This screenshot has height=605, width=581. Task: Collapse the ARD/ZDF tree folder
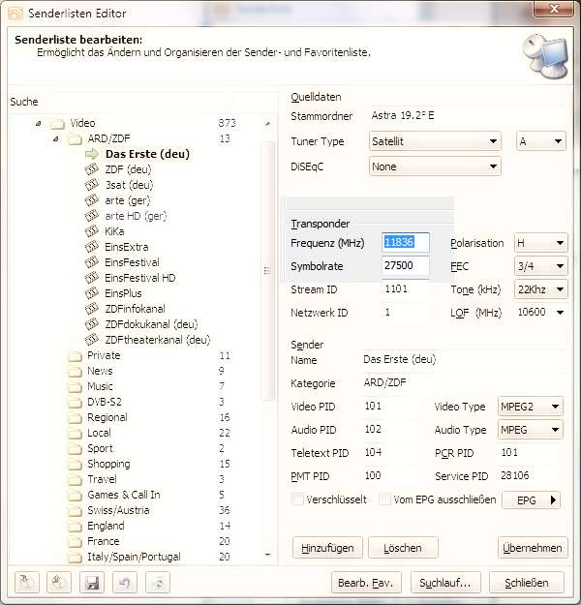click(x=56, y=139)
